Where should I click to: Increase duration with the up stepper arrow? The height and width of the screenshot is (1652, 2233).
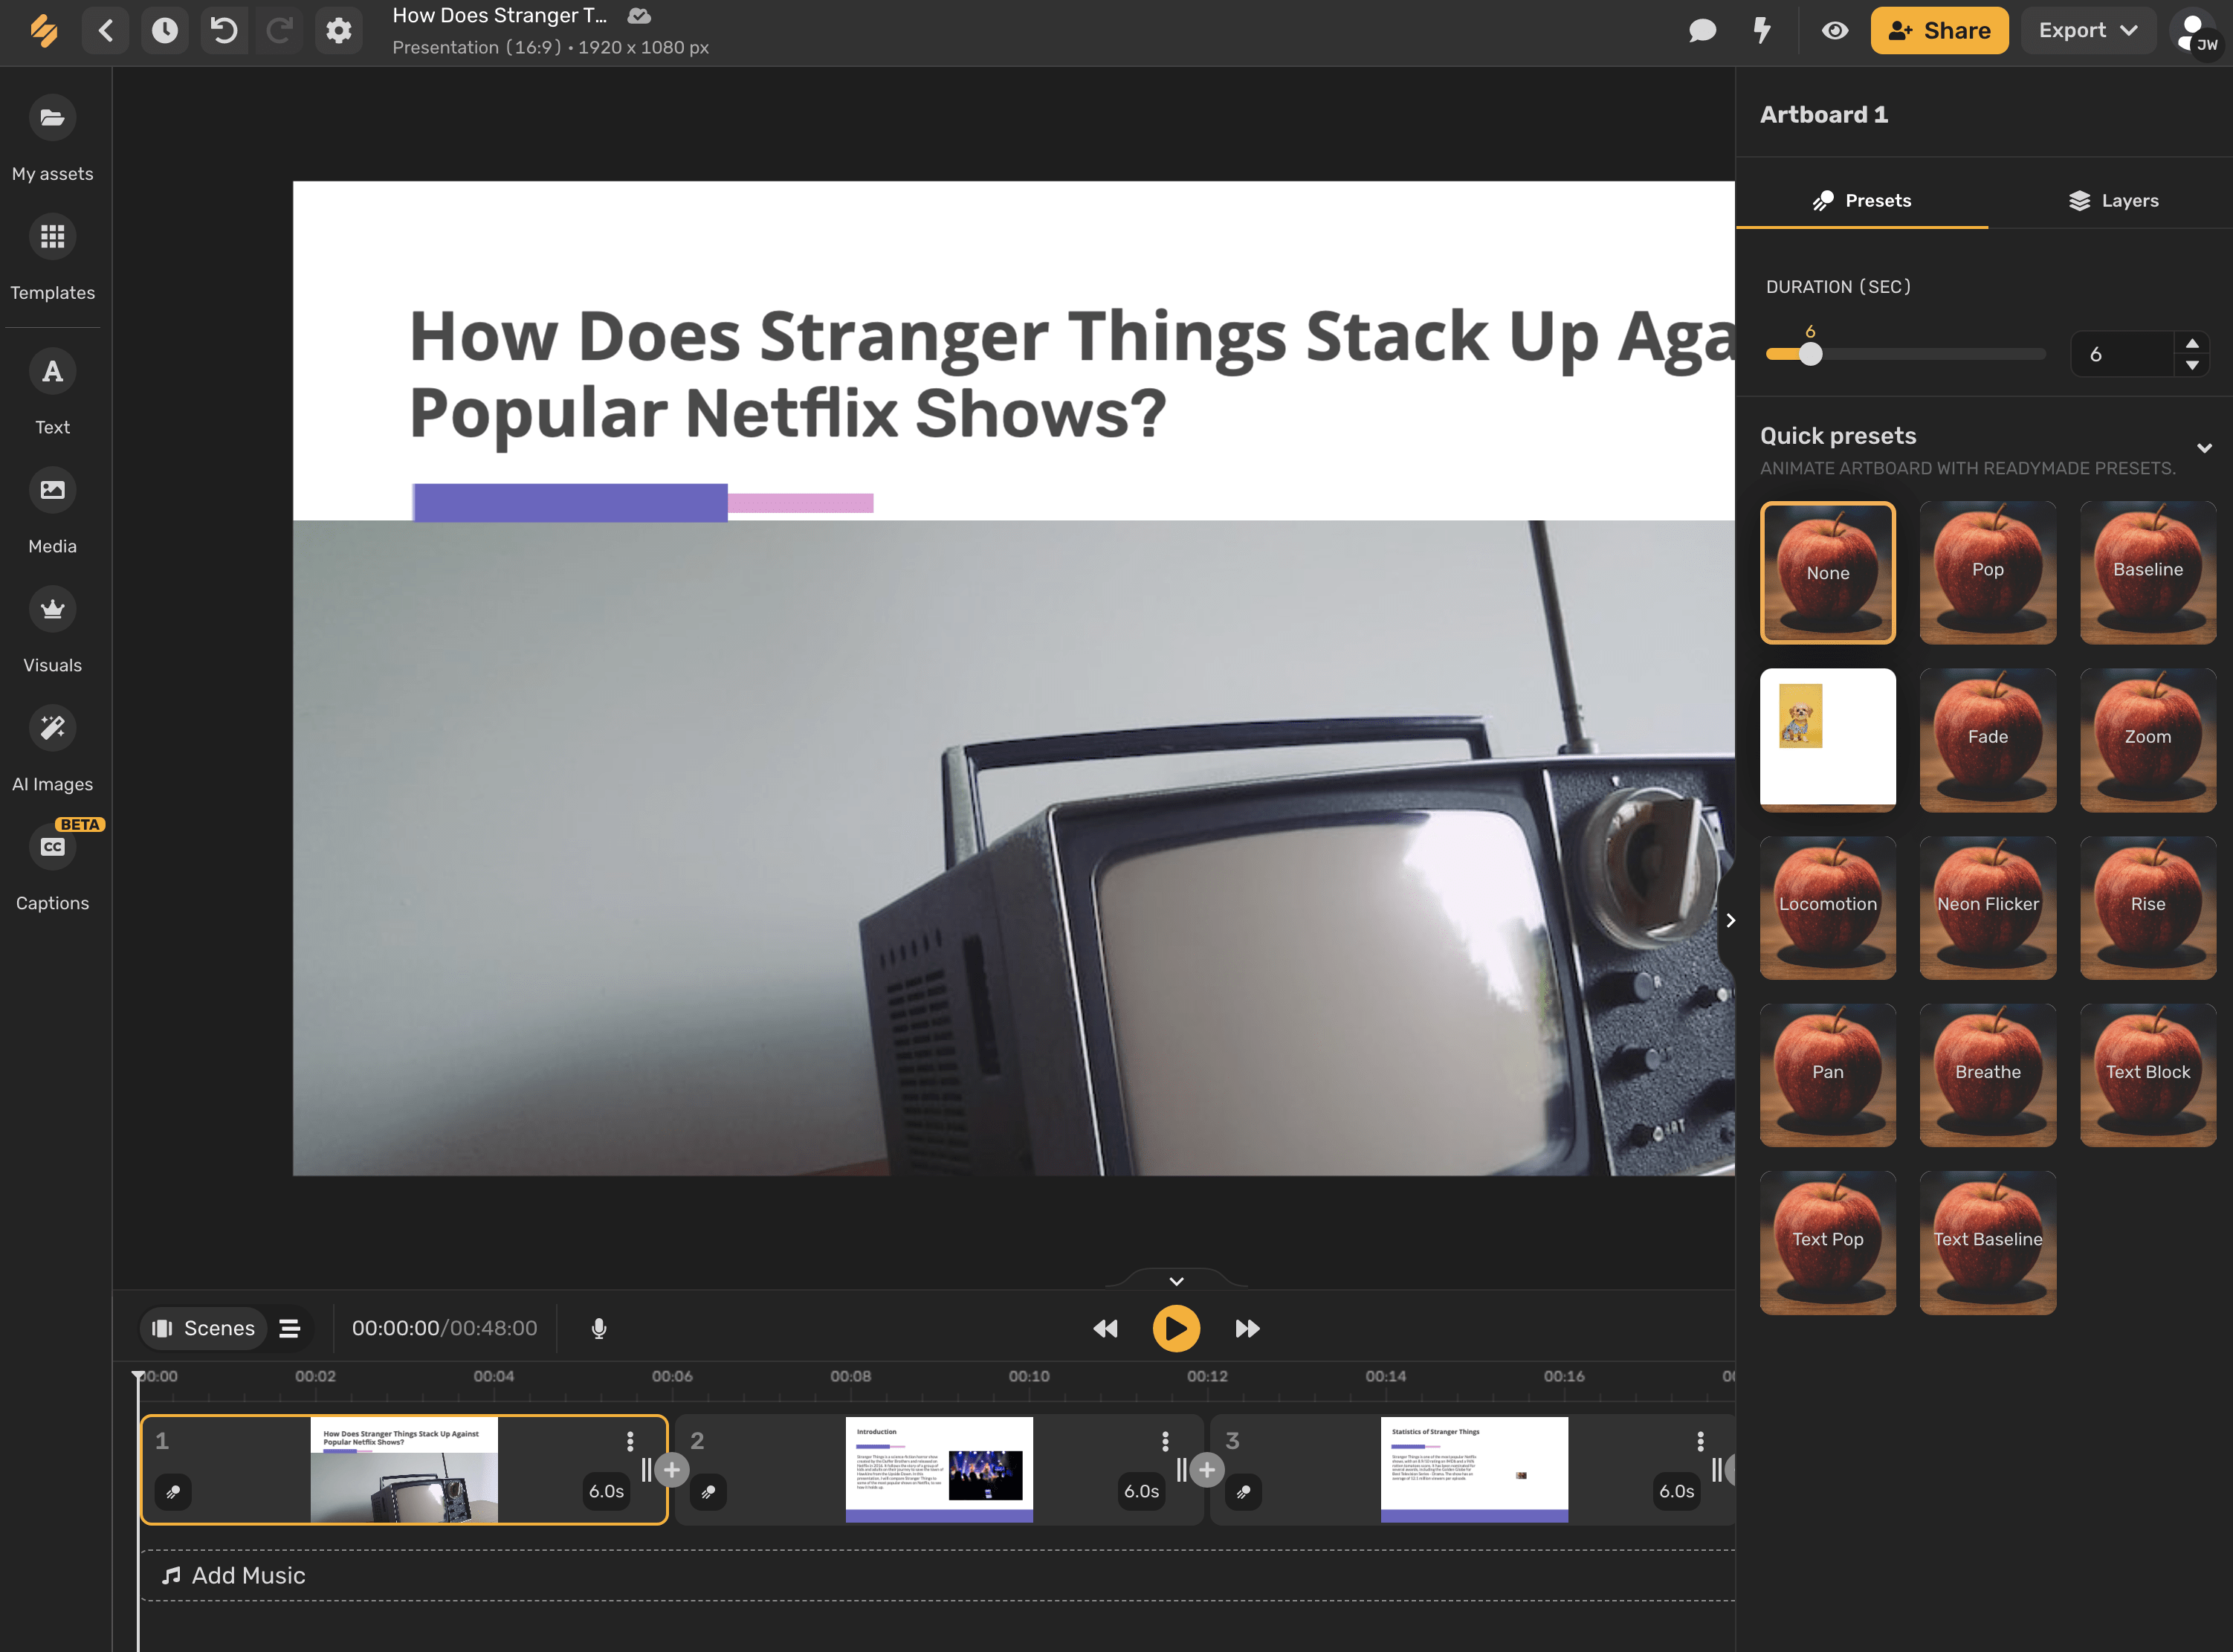click(x=2192, y=343)
